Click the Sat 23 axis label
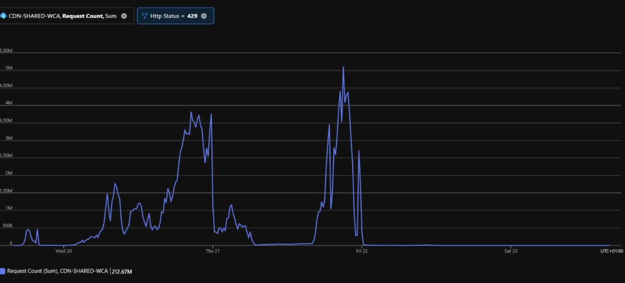 511,251
